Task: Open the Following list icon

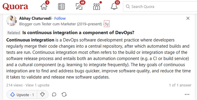Action: [x=61, y=7]
